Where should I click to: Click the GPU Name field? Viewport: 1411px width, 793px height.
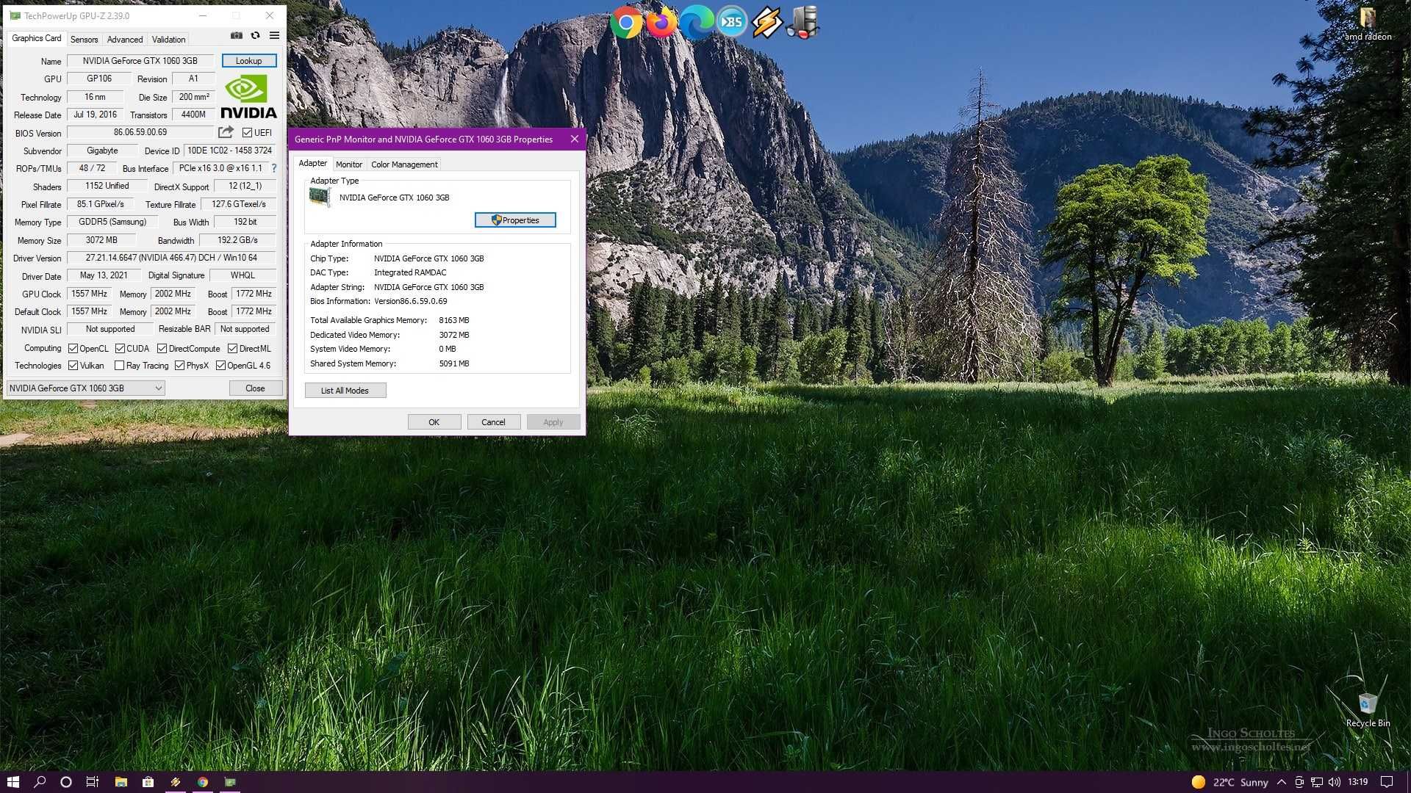click(140, 61)
